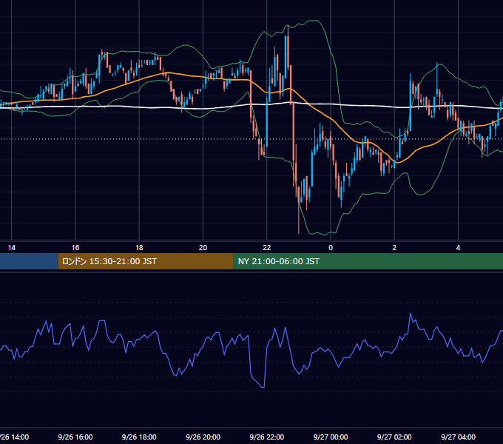Click the '9/27 02:00' date label
The width and height of the screenshot is (503, 444).
point(394,437)
